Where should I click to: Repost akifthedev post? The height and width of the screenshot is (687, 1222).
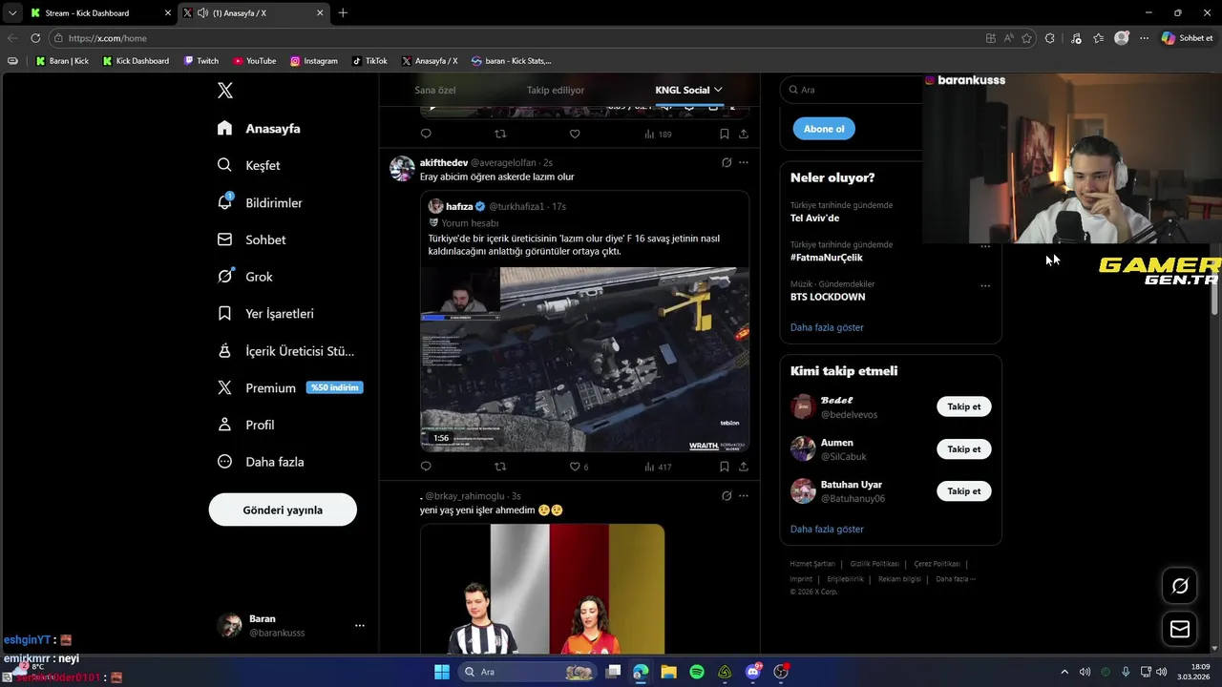point(500,467)
